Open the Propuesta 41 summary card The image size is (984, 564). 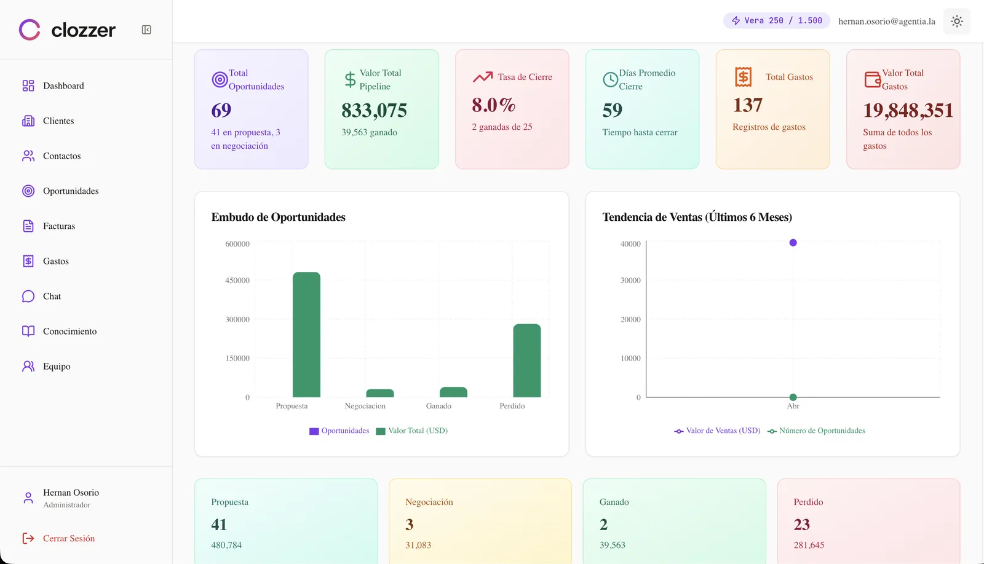[286, 521]
